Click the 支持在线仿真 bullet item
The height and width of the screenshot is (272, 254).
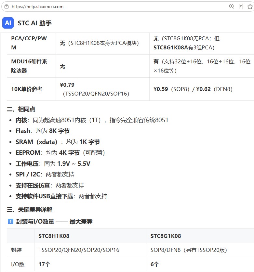50,186
